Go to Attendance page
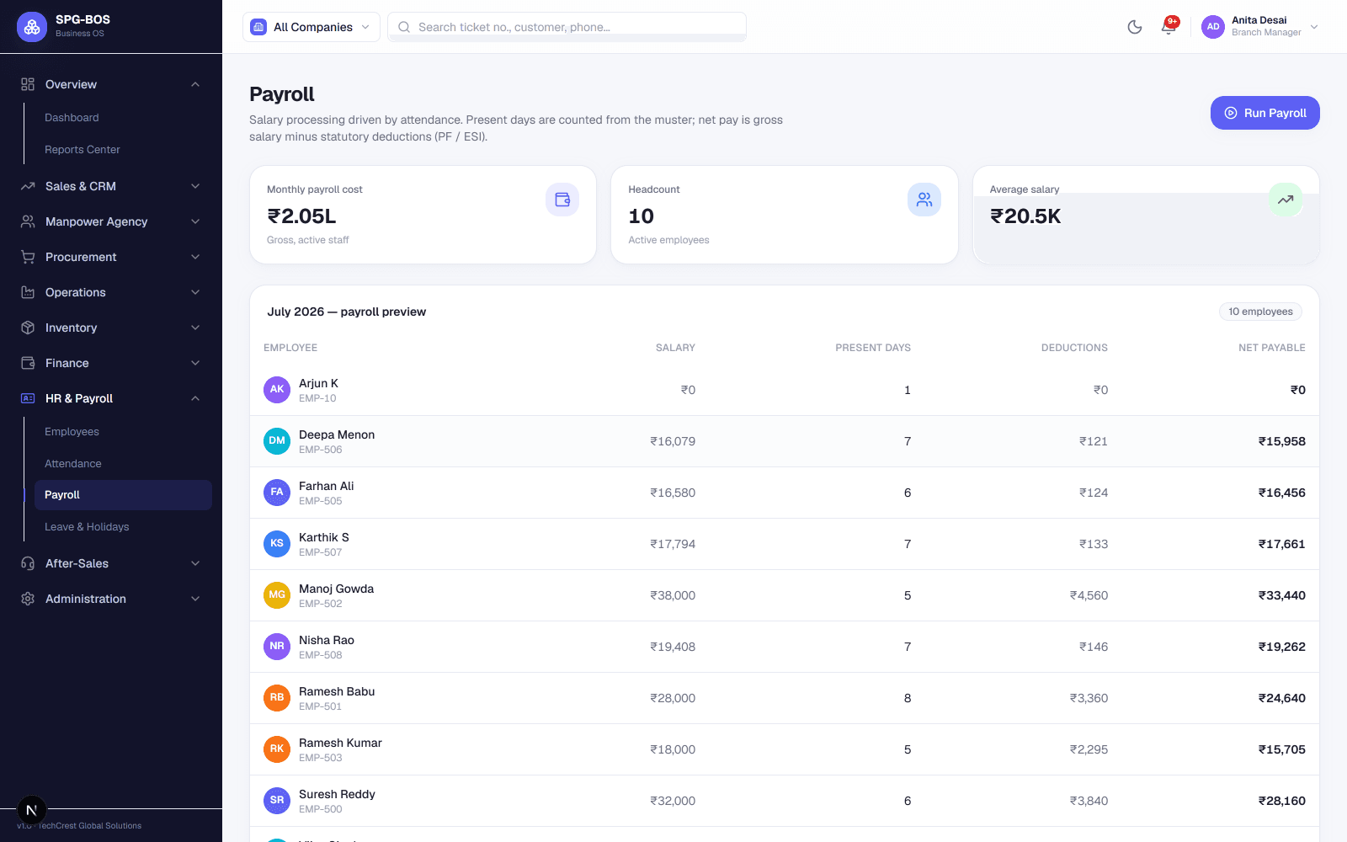 pyautogui.click(x=123, y=464)
